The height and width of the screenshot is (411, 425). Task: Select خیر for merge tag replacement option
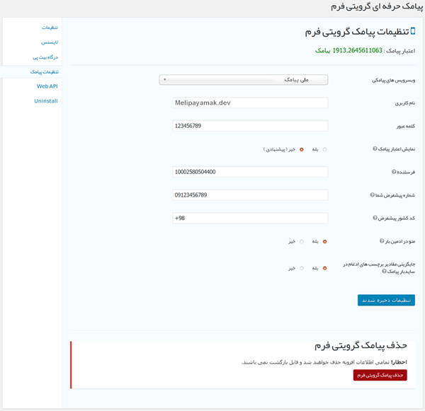(x=302, y=268)
